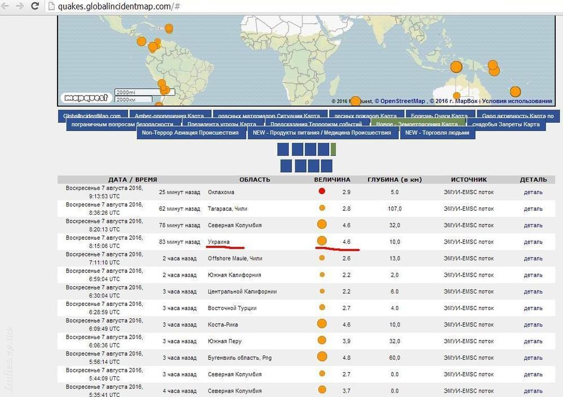Click the Южная Перу region text
Screen dimensions: 563x397
225,341
